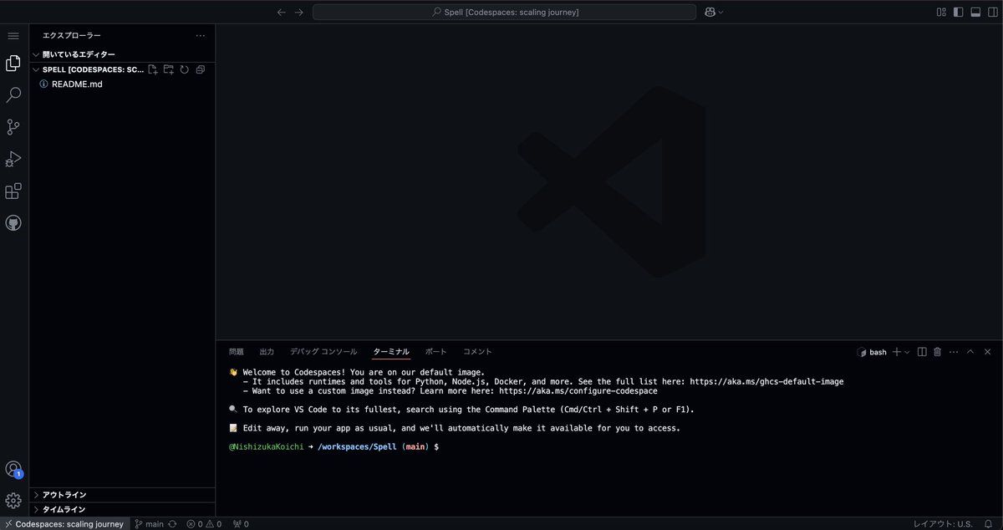1003x530 pixels.
Task: Select the bash terminal instance
Action: click(x=872, y=352)
